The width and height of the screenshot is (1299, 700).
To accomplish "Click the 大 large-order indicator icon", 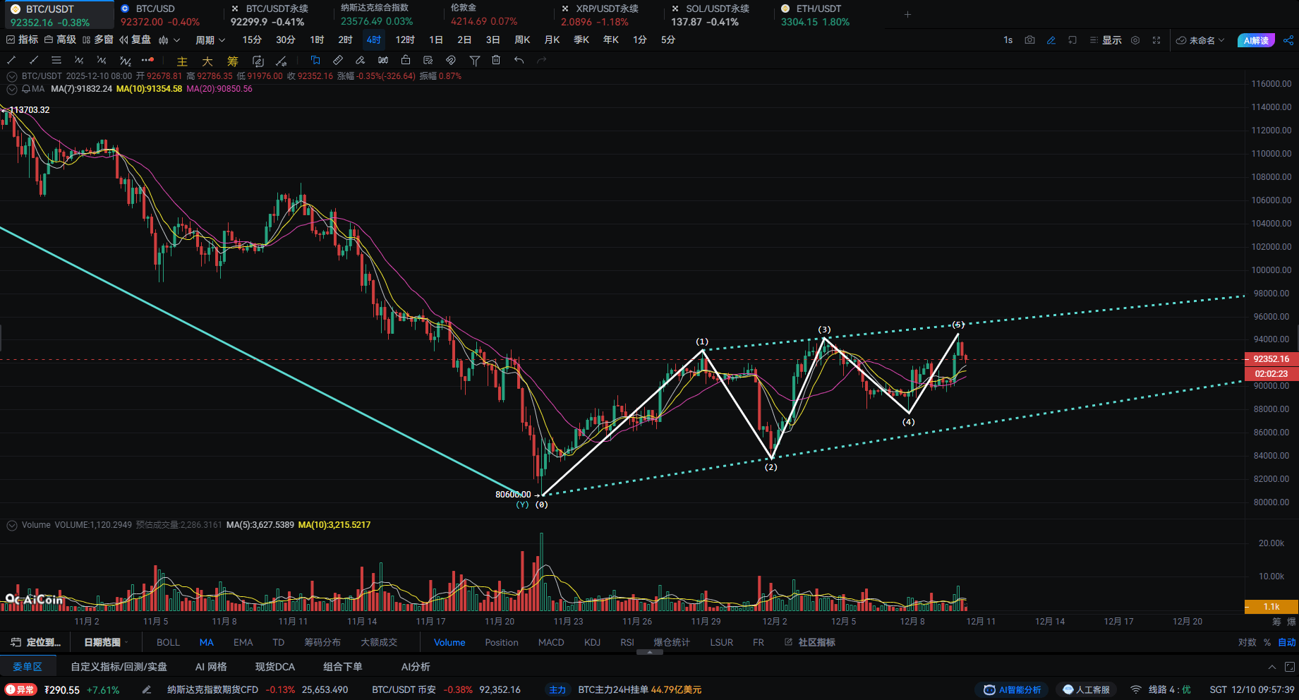I will (x=207, y=61).
